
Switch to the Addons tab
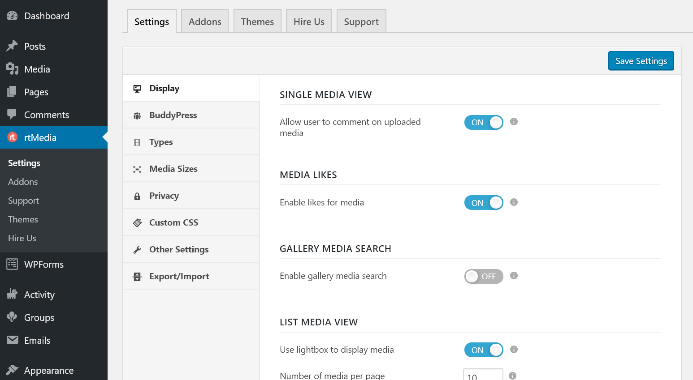(204, 21)
